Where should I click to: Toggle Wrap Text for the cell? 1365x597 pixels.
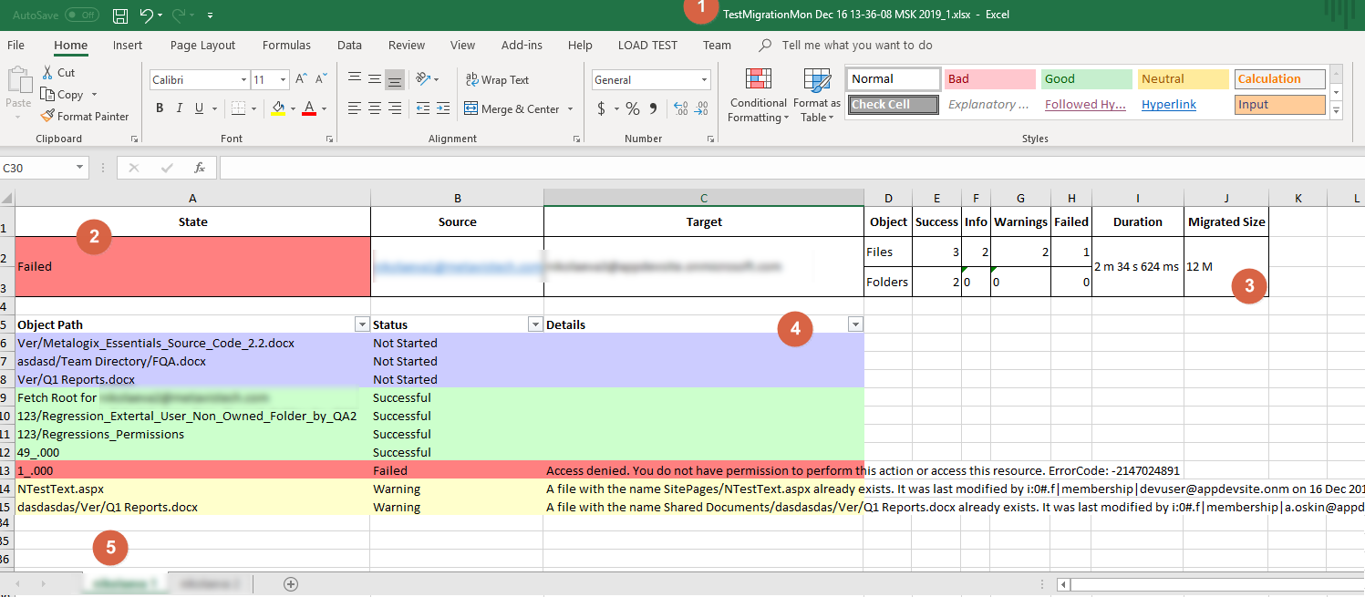(x=497, y=80)
